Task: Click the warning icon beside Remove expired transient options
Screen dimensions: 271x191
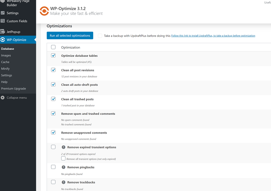Action: click(x=63, y=147)
